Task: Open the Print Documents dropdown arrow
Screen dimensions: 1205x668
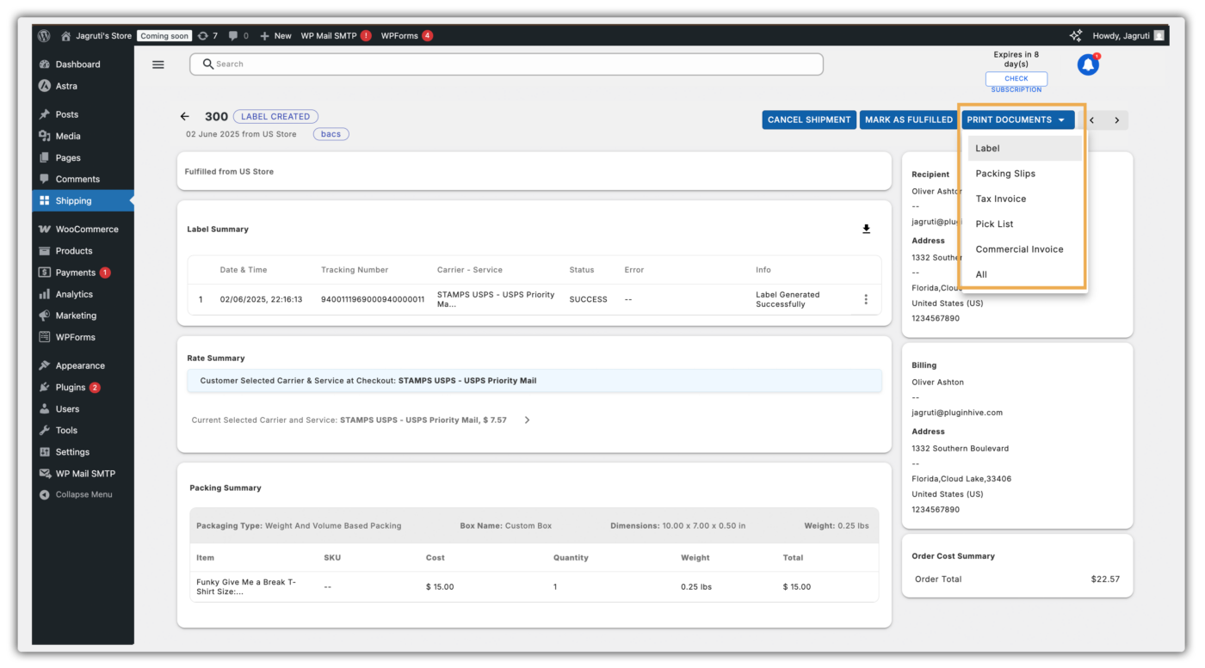Action: [1061, 120]
